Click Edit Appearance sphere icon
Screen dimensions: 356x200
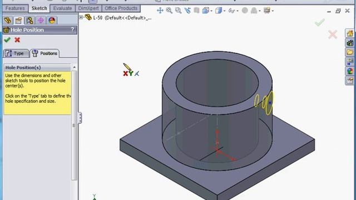pos(245,11)
